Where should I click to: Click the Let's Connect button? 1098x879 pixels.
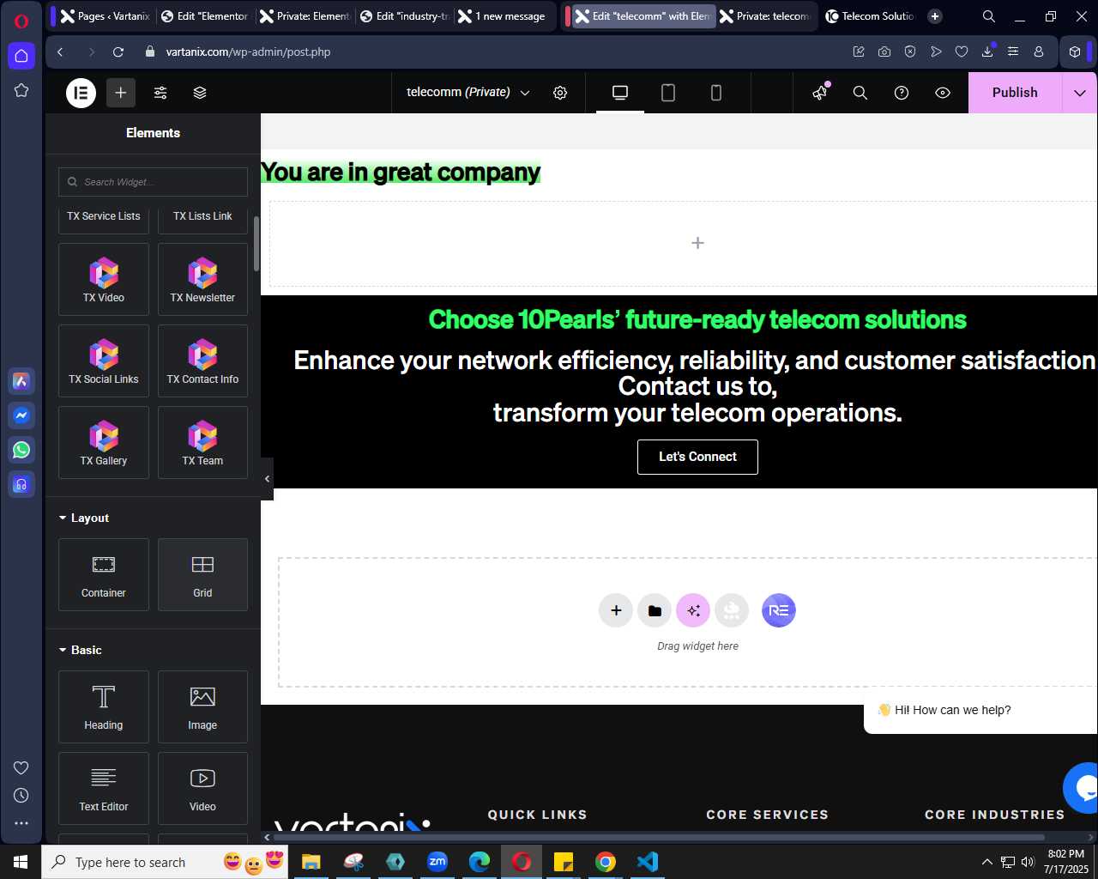point(697,457)
